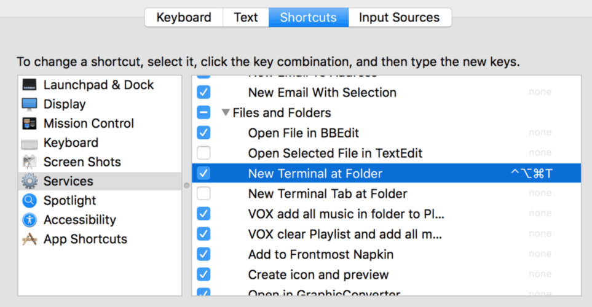Viewport: 592px width, 307px height.
Task: Select the Screen Shots icon
Action: click(30, 162)
